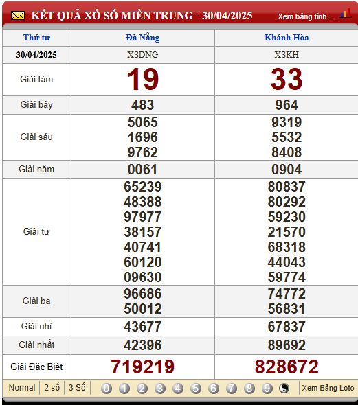The height and width of the screenshot is (405, 358).
Task: Select the digit 1 ball filter
Action: 124,389
